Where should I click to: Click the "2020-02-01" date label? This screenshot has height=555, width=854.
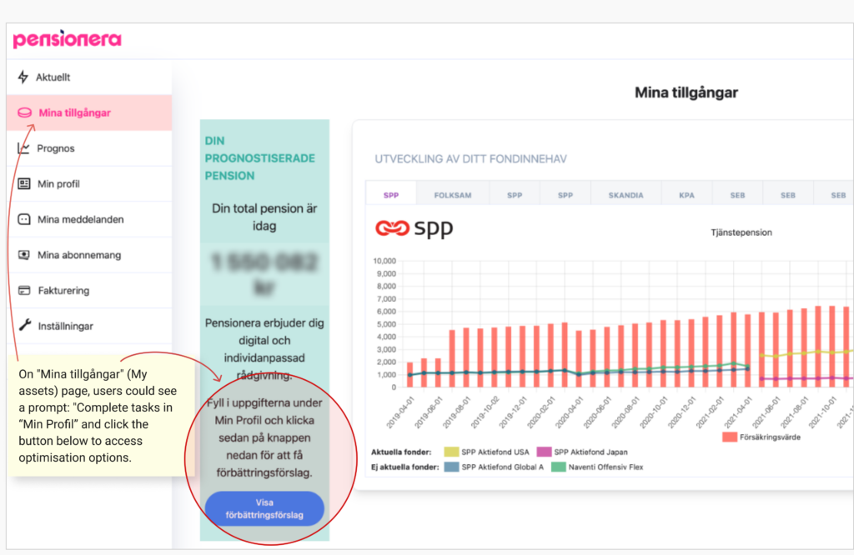coord(540,412)
